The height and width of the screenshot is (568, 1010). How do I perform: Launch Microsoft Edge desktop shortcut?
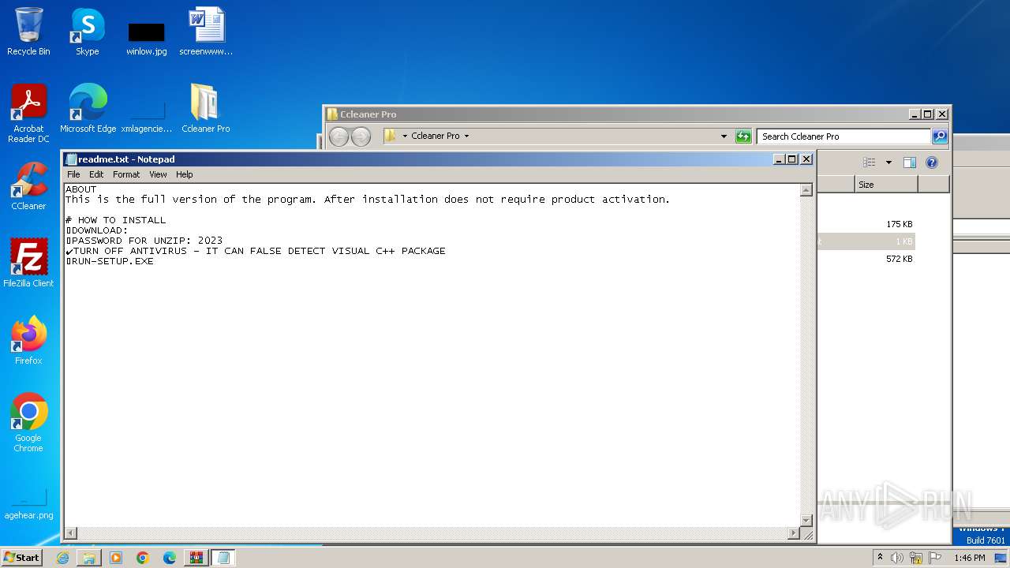pyautogui.click(x=88, y=109)
